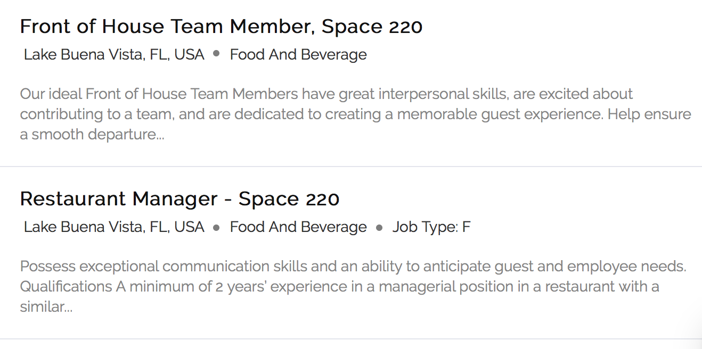This screenshot has width=702, height=349.
Task: Click the Front of House job's Lake Buena Vista location
Action: pyautogui.click(x=114, y=54)
